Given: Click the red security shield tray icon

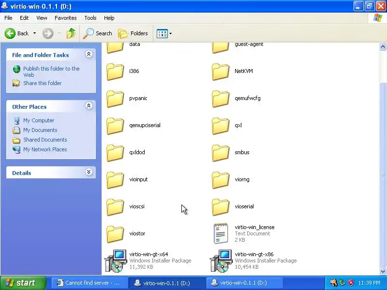Looking at the screenshot, I should click(351, 283).
